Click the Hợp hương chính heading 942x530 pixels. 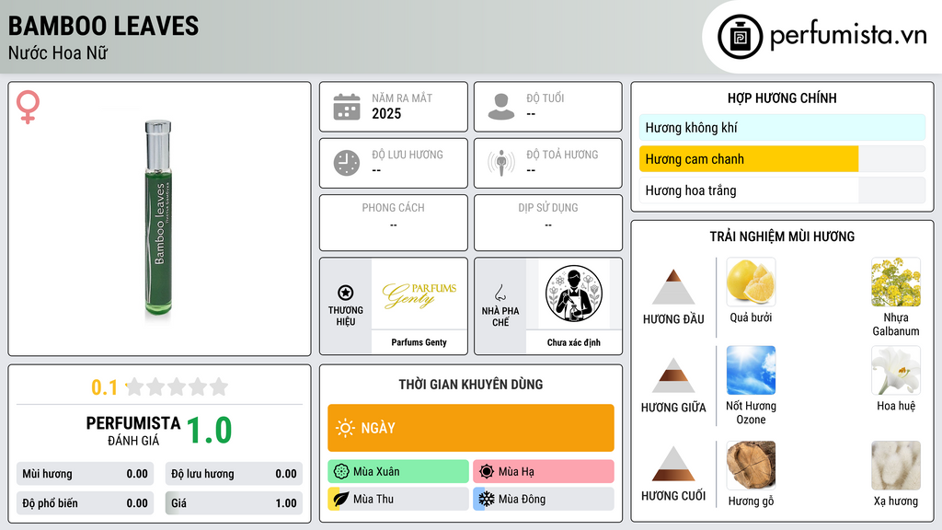[x=782, y=98]
